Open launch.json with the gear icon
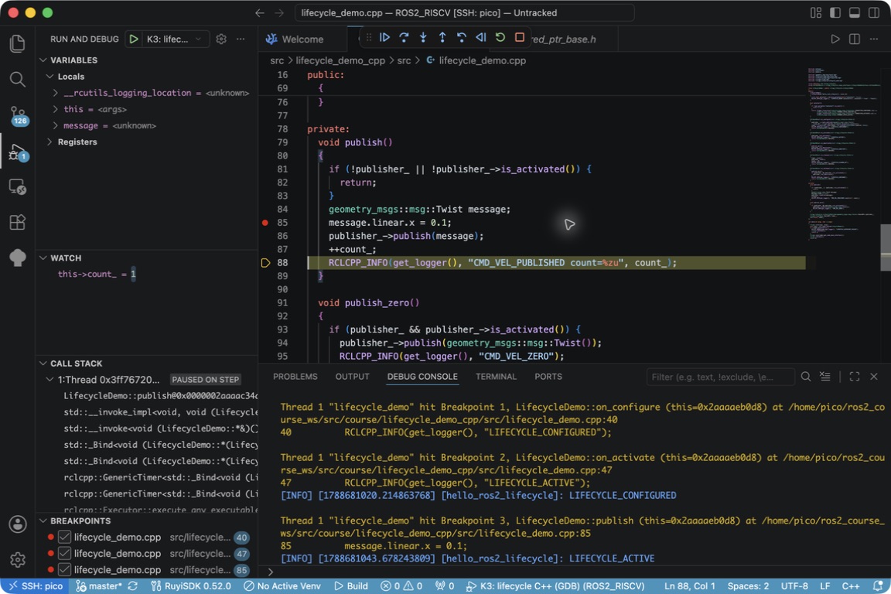891x594 pixels. click(221, 39)
